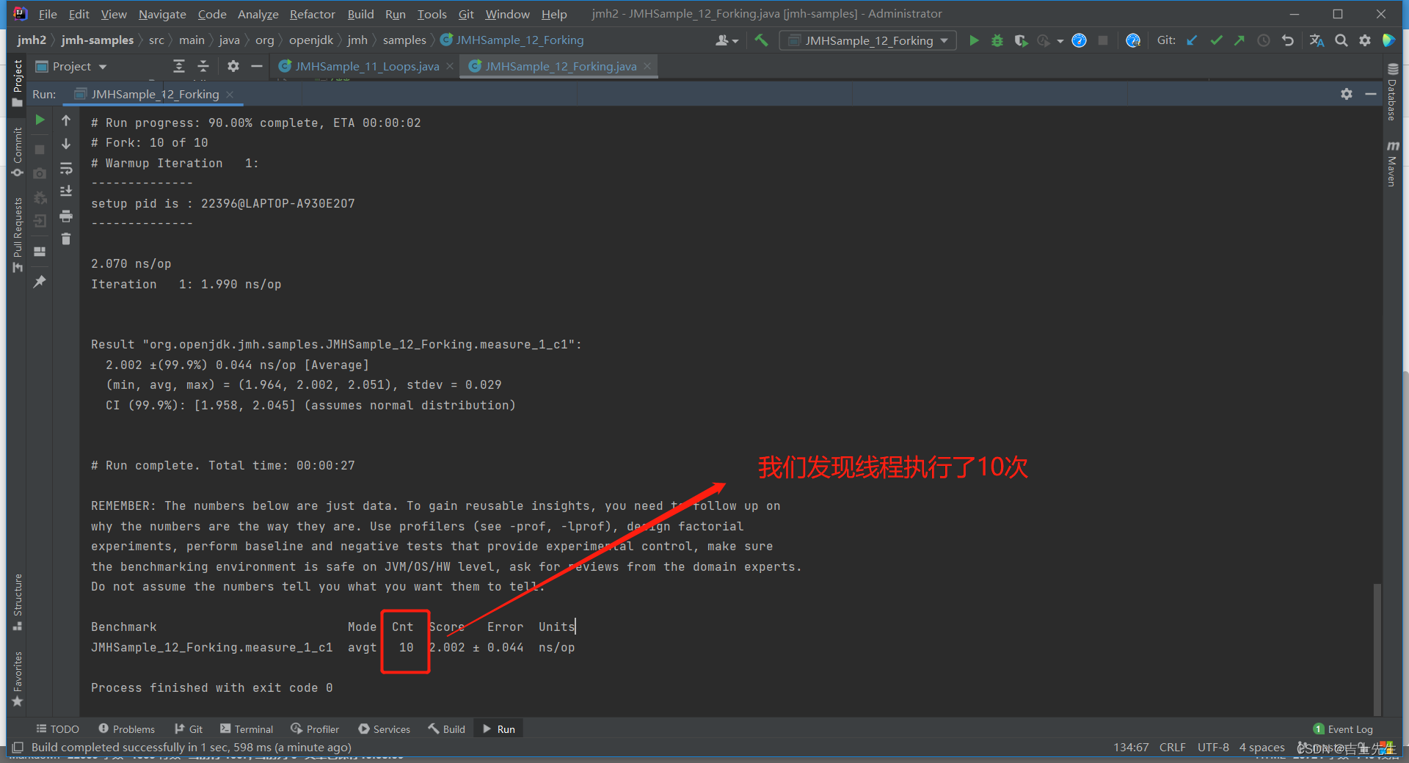Click the Git update project arrow icon

(x=1192, y=40)
